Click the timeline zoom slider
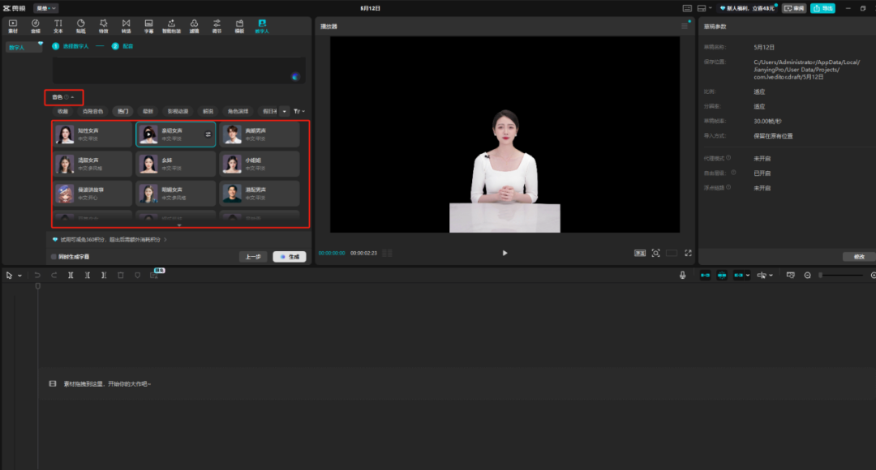876x470 pixels. (x=839, y=276)
